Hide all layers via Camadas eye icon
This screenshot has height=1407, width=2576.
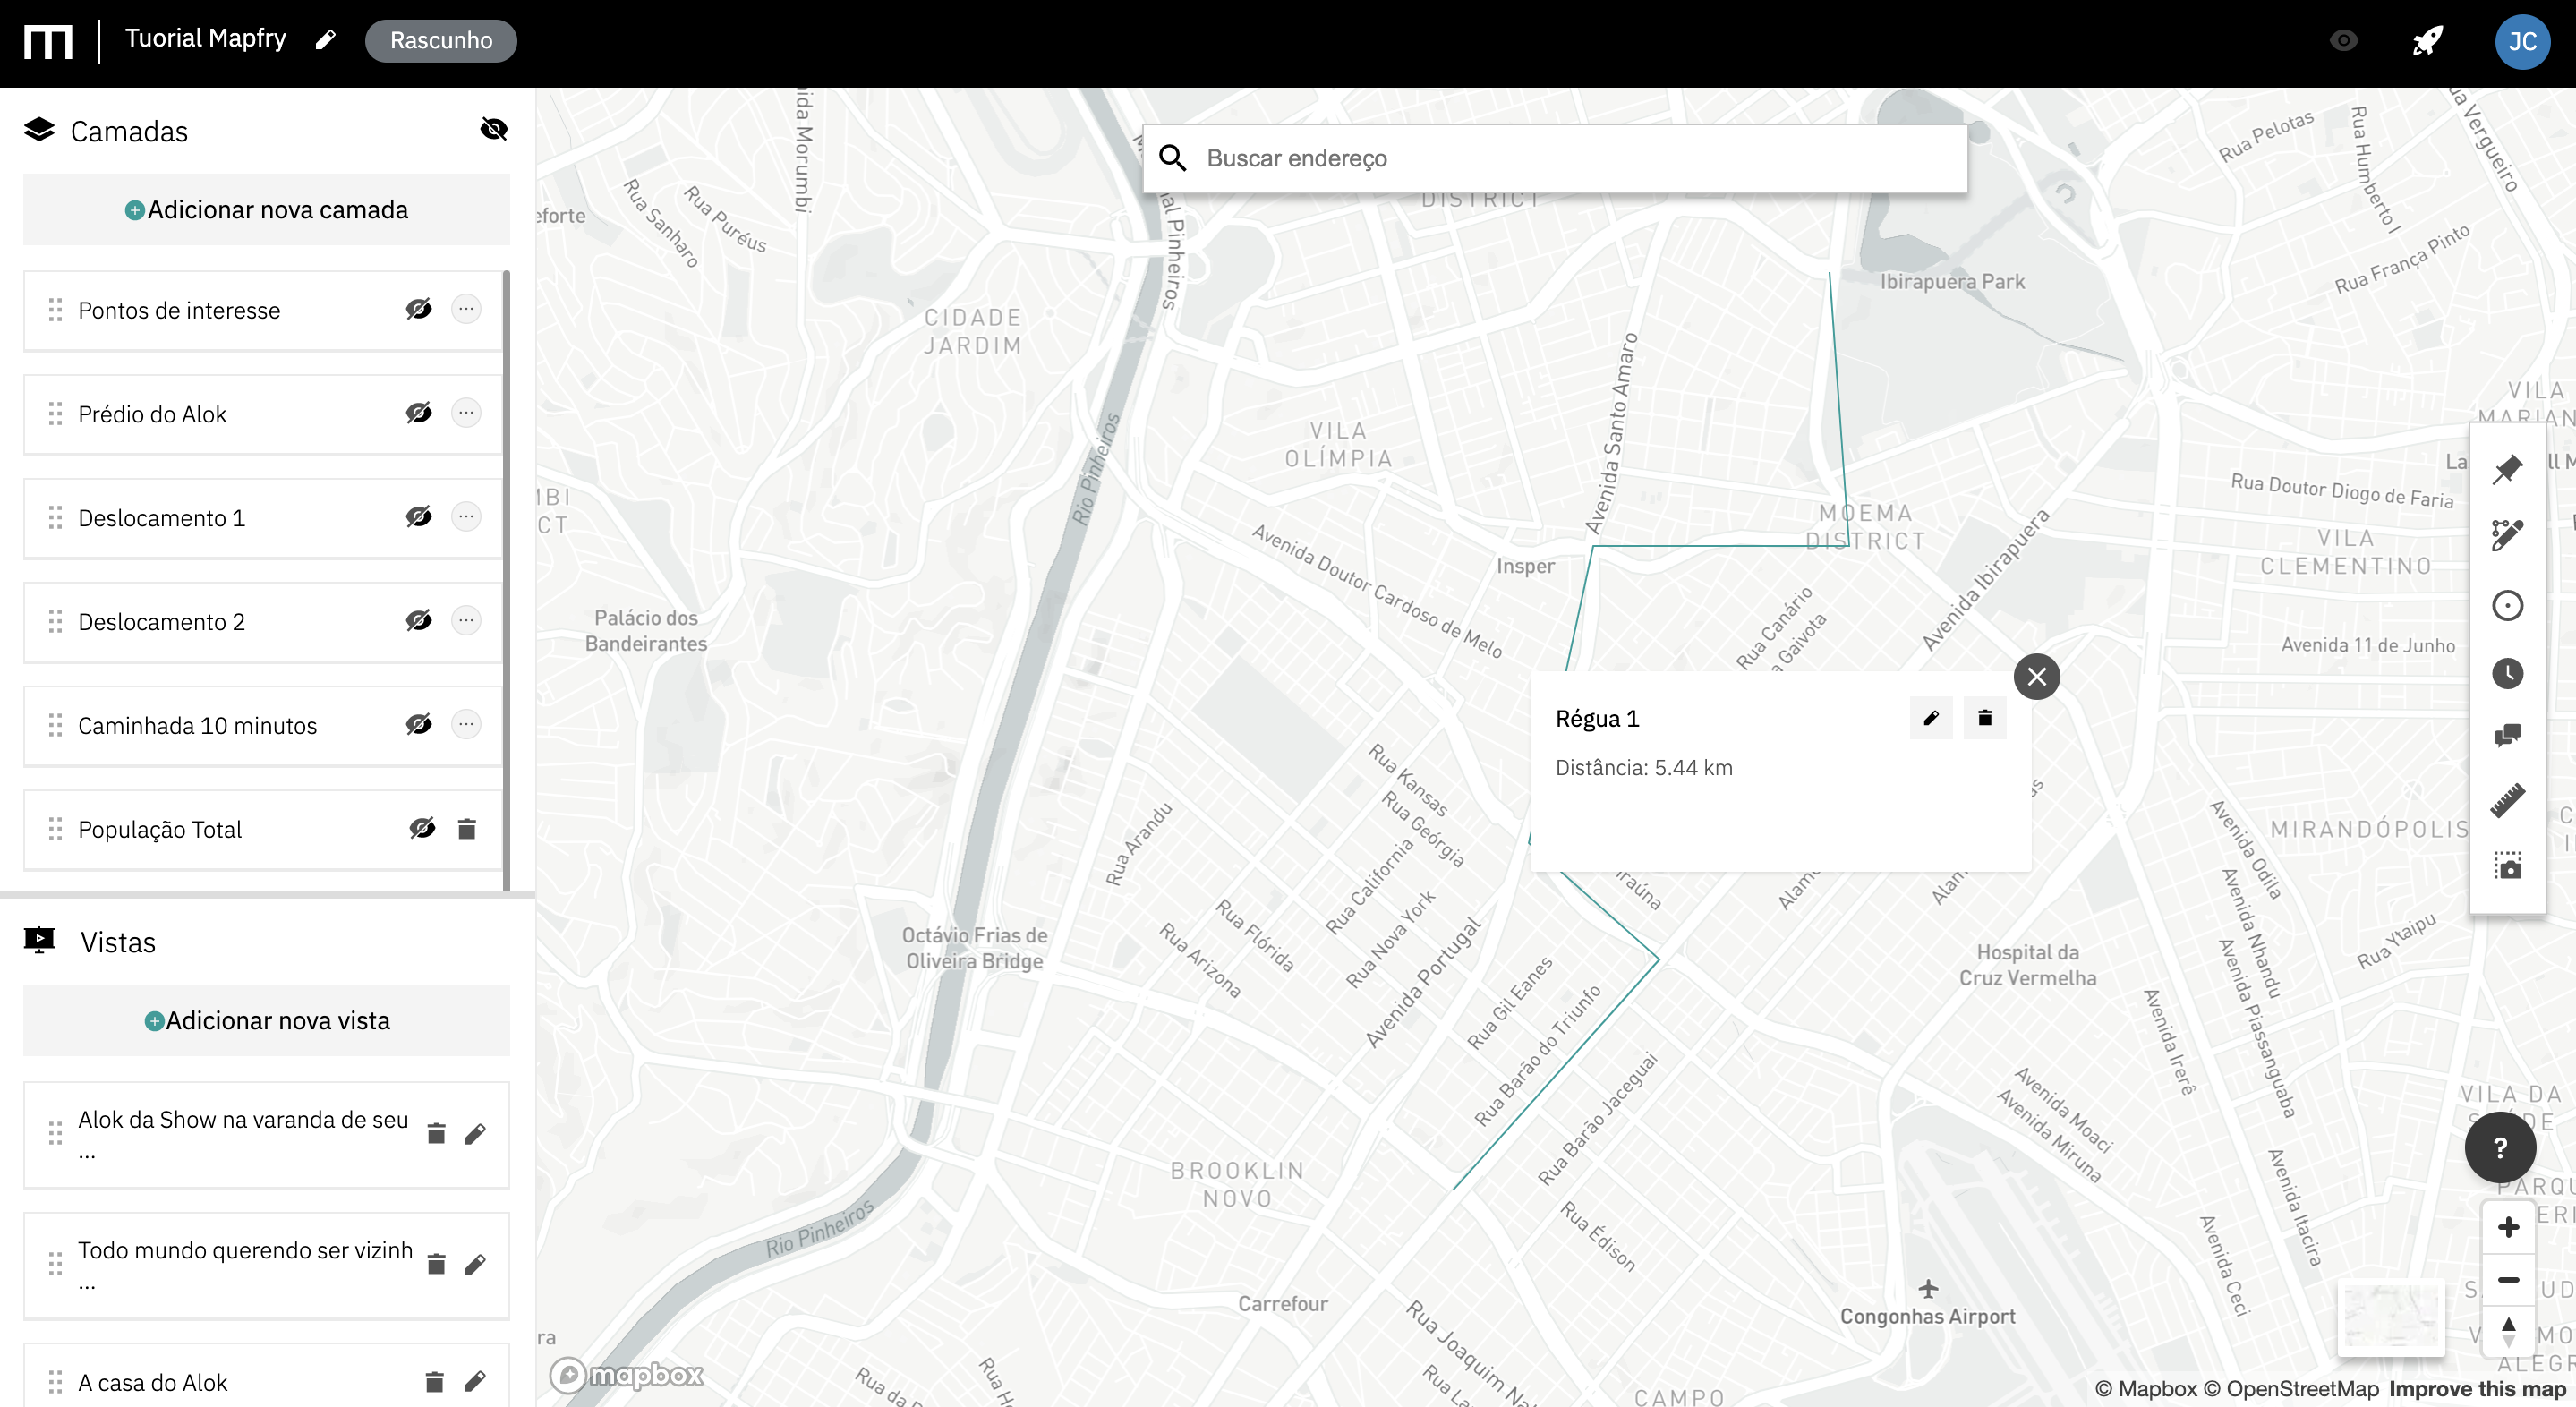point(494,129)
